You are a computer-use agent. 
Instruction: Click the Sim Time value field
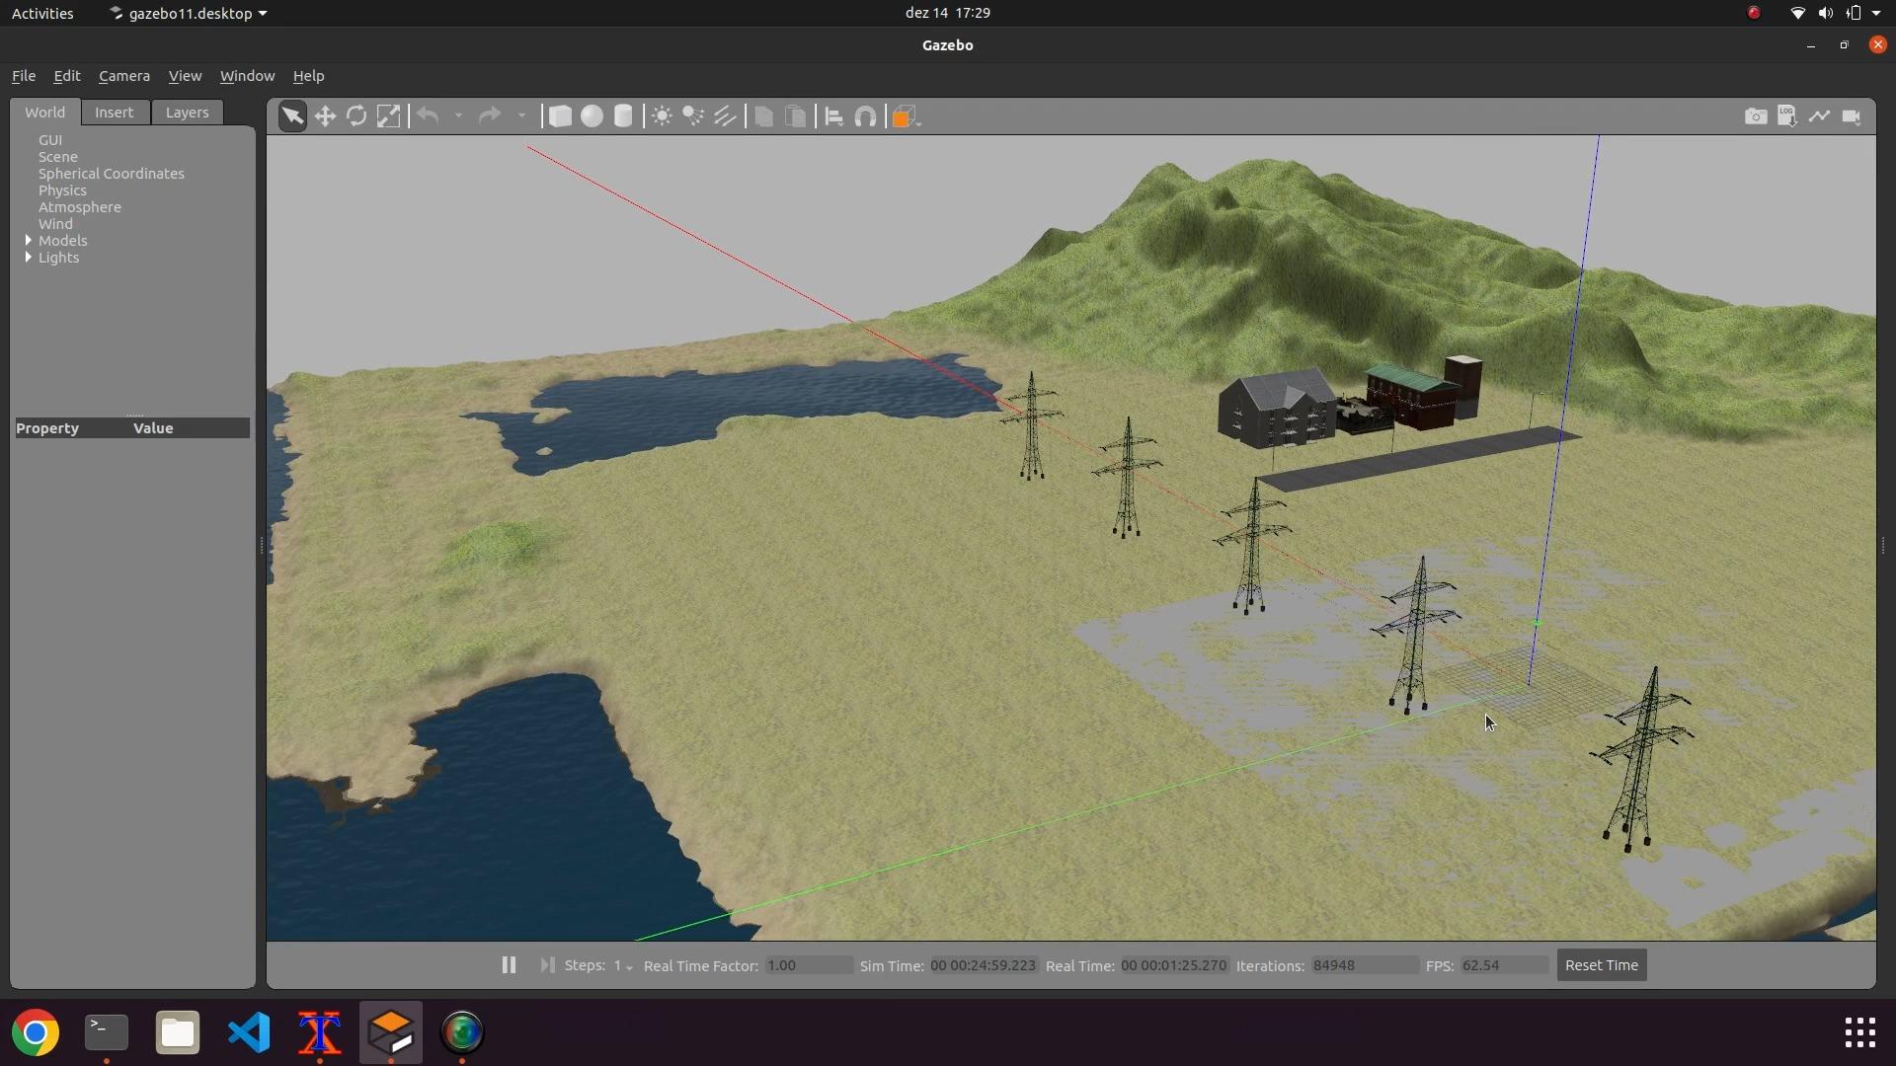coord(984,965)
